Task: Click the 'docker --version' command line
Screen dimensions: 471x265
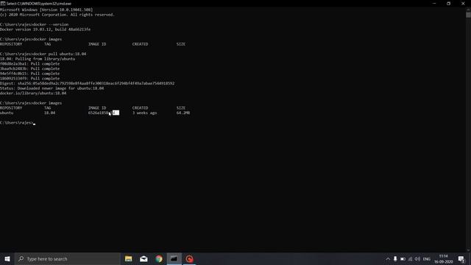Action: pos(35,24)
